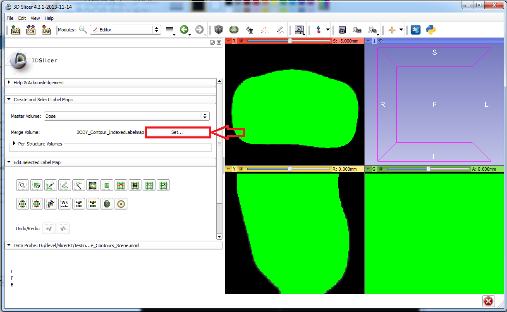This screenshot has height=312, width=507.
Task: Click the red slice offset slider handle
Action: tap(290, 41)
